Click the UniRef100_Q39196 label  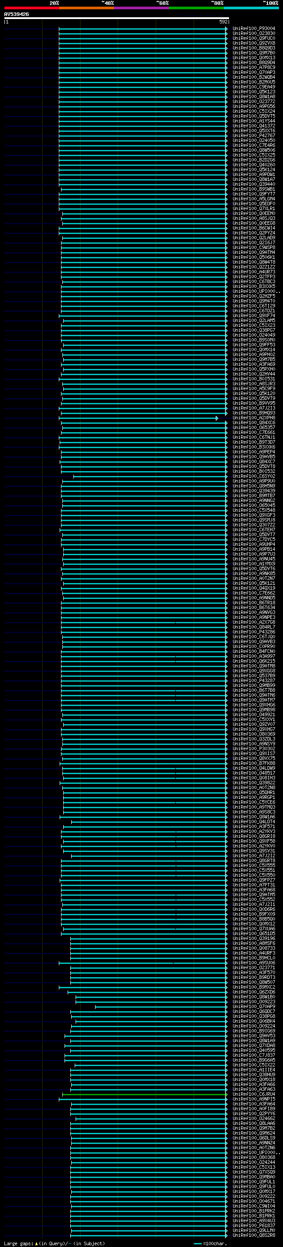click(x=254, y=939)
